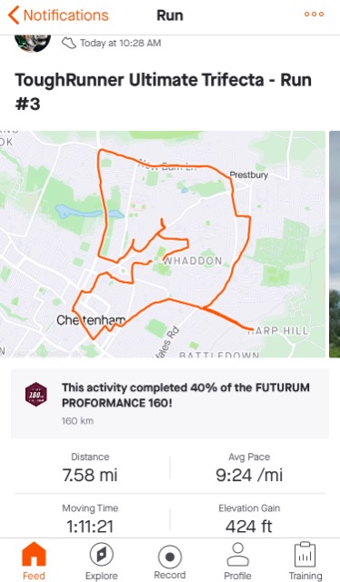Open the Profile person icon
This screenshot has width=340, height=582.
pyautogui.click(x=237, y=554)
